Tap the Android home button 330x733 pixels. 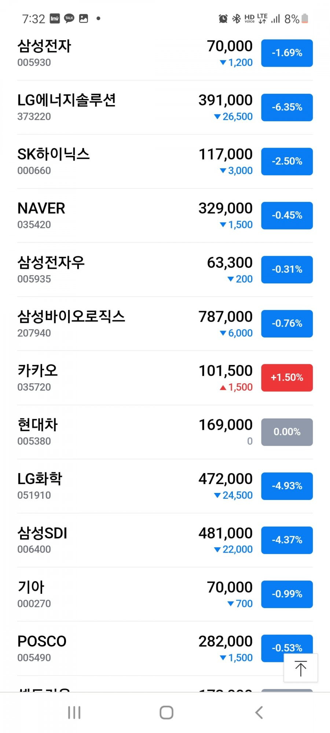click(x=166, y=712)
